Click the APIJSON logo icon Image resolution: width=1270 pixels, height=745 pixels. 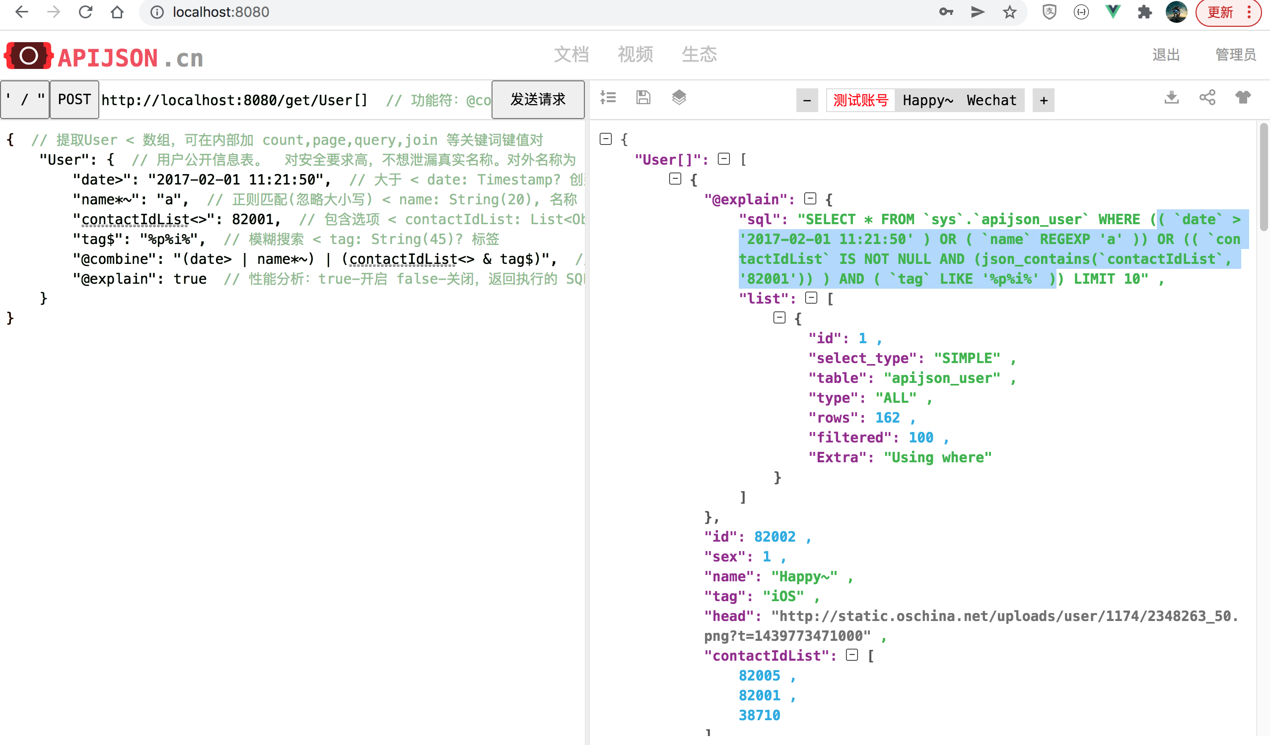click(x=29, y=56)
